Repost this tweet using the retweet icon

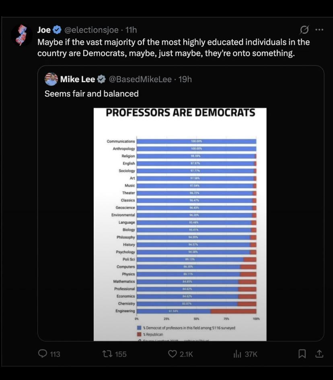click(107, 354)
